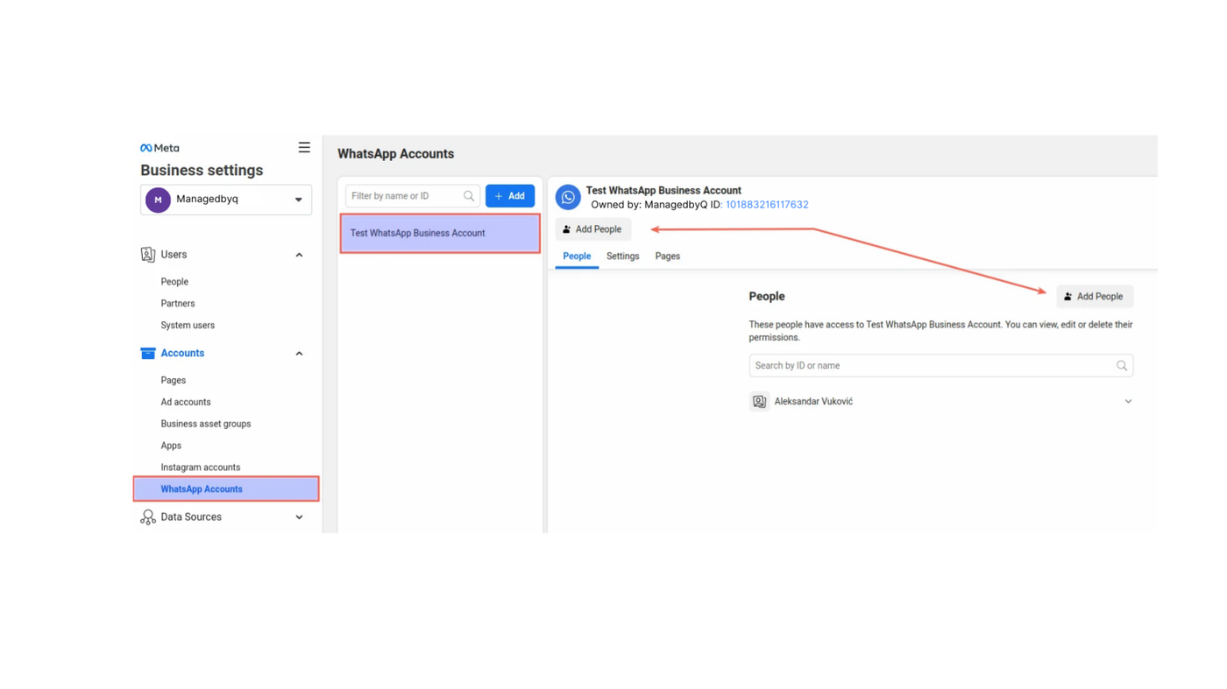Switch to the Settings tab

click(623, 257)
